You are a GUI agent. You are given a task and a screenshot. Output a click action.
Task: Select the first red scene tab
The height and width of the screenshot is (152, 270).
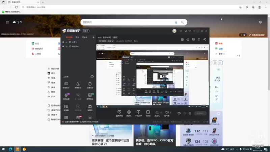point(69,37)
